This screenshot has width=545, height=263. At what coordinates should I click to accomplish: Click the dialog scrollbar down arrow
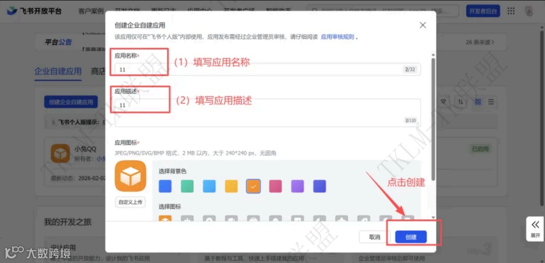point(433,217)
